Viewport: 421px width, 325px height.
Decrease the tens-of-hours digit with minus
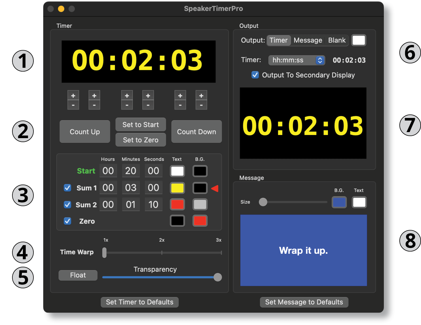tap(73, 105)
